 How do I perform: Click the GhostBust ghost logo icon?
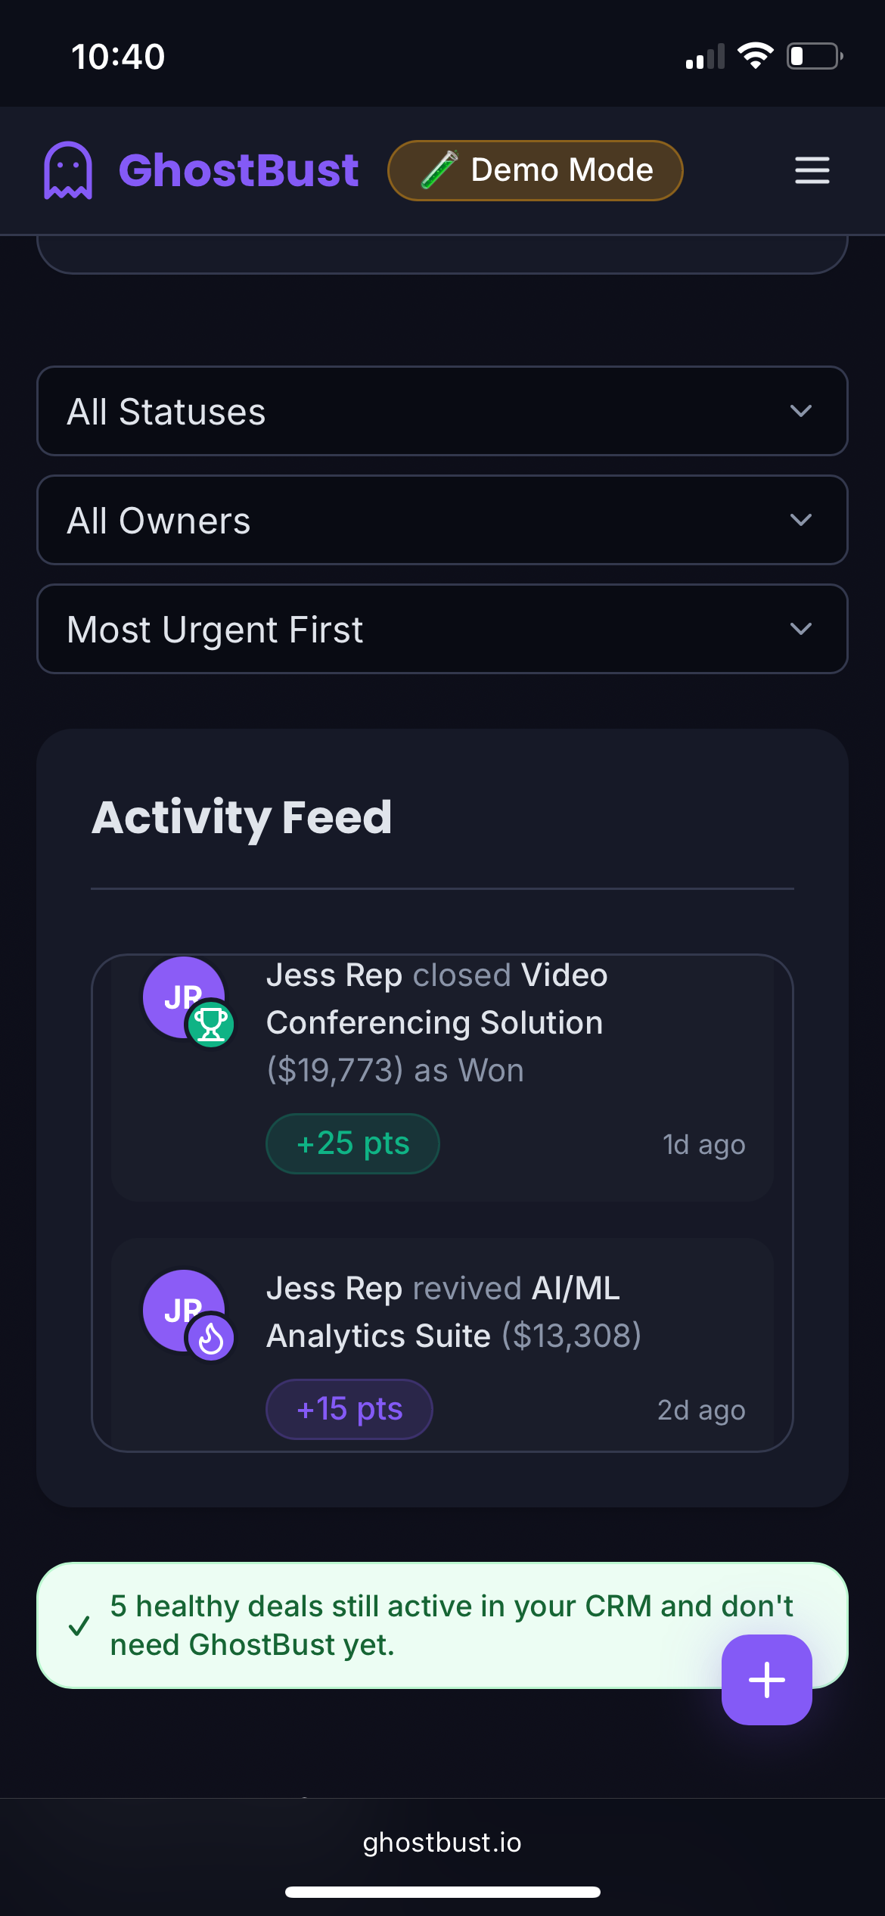pyautogui.click(x=68, y=170)
